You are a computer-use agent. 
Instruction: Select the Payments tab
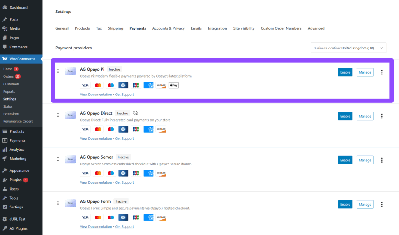[138, 28]
